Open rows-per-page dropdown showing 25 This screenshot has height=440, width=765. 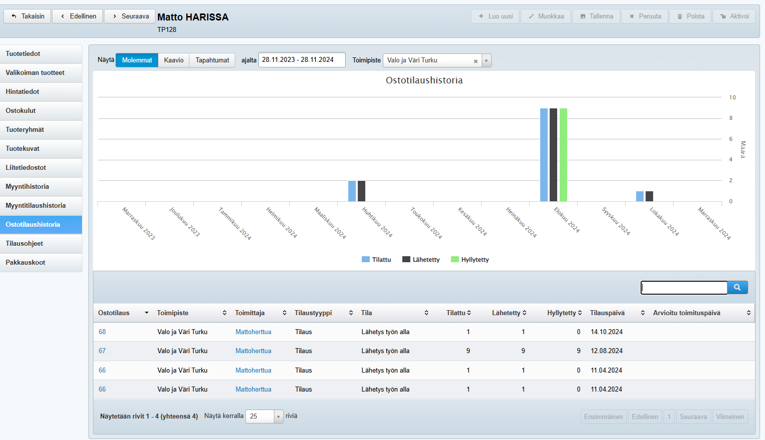click(x=264, y=417)
